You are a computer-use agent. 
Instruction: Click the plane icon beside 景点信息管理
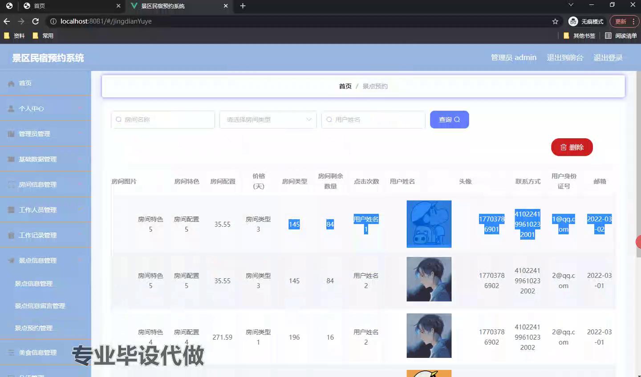pos(11,261)
